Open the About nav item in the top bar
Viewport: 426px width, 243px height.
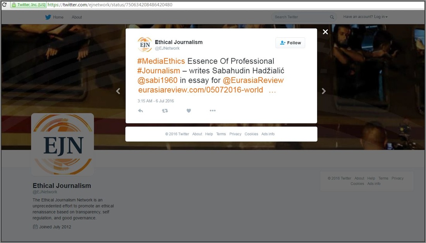(x=77, y=17)
